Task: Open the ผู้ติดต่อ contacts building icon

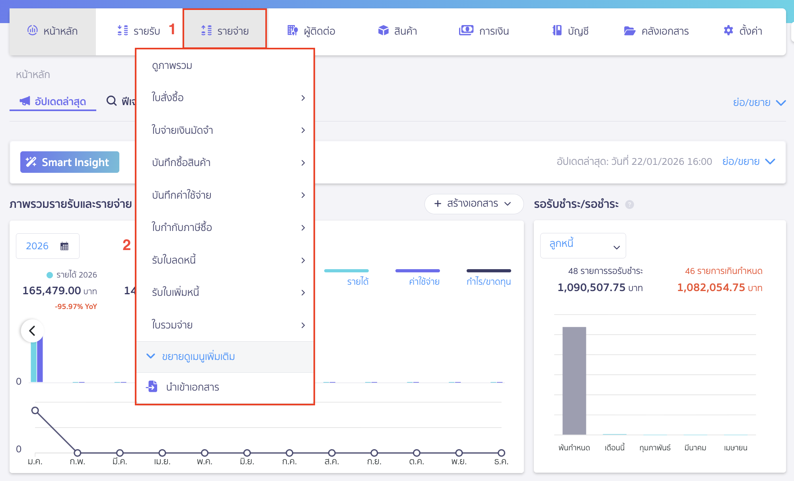Action: coord(292,31)
